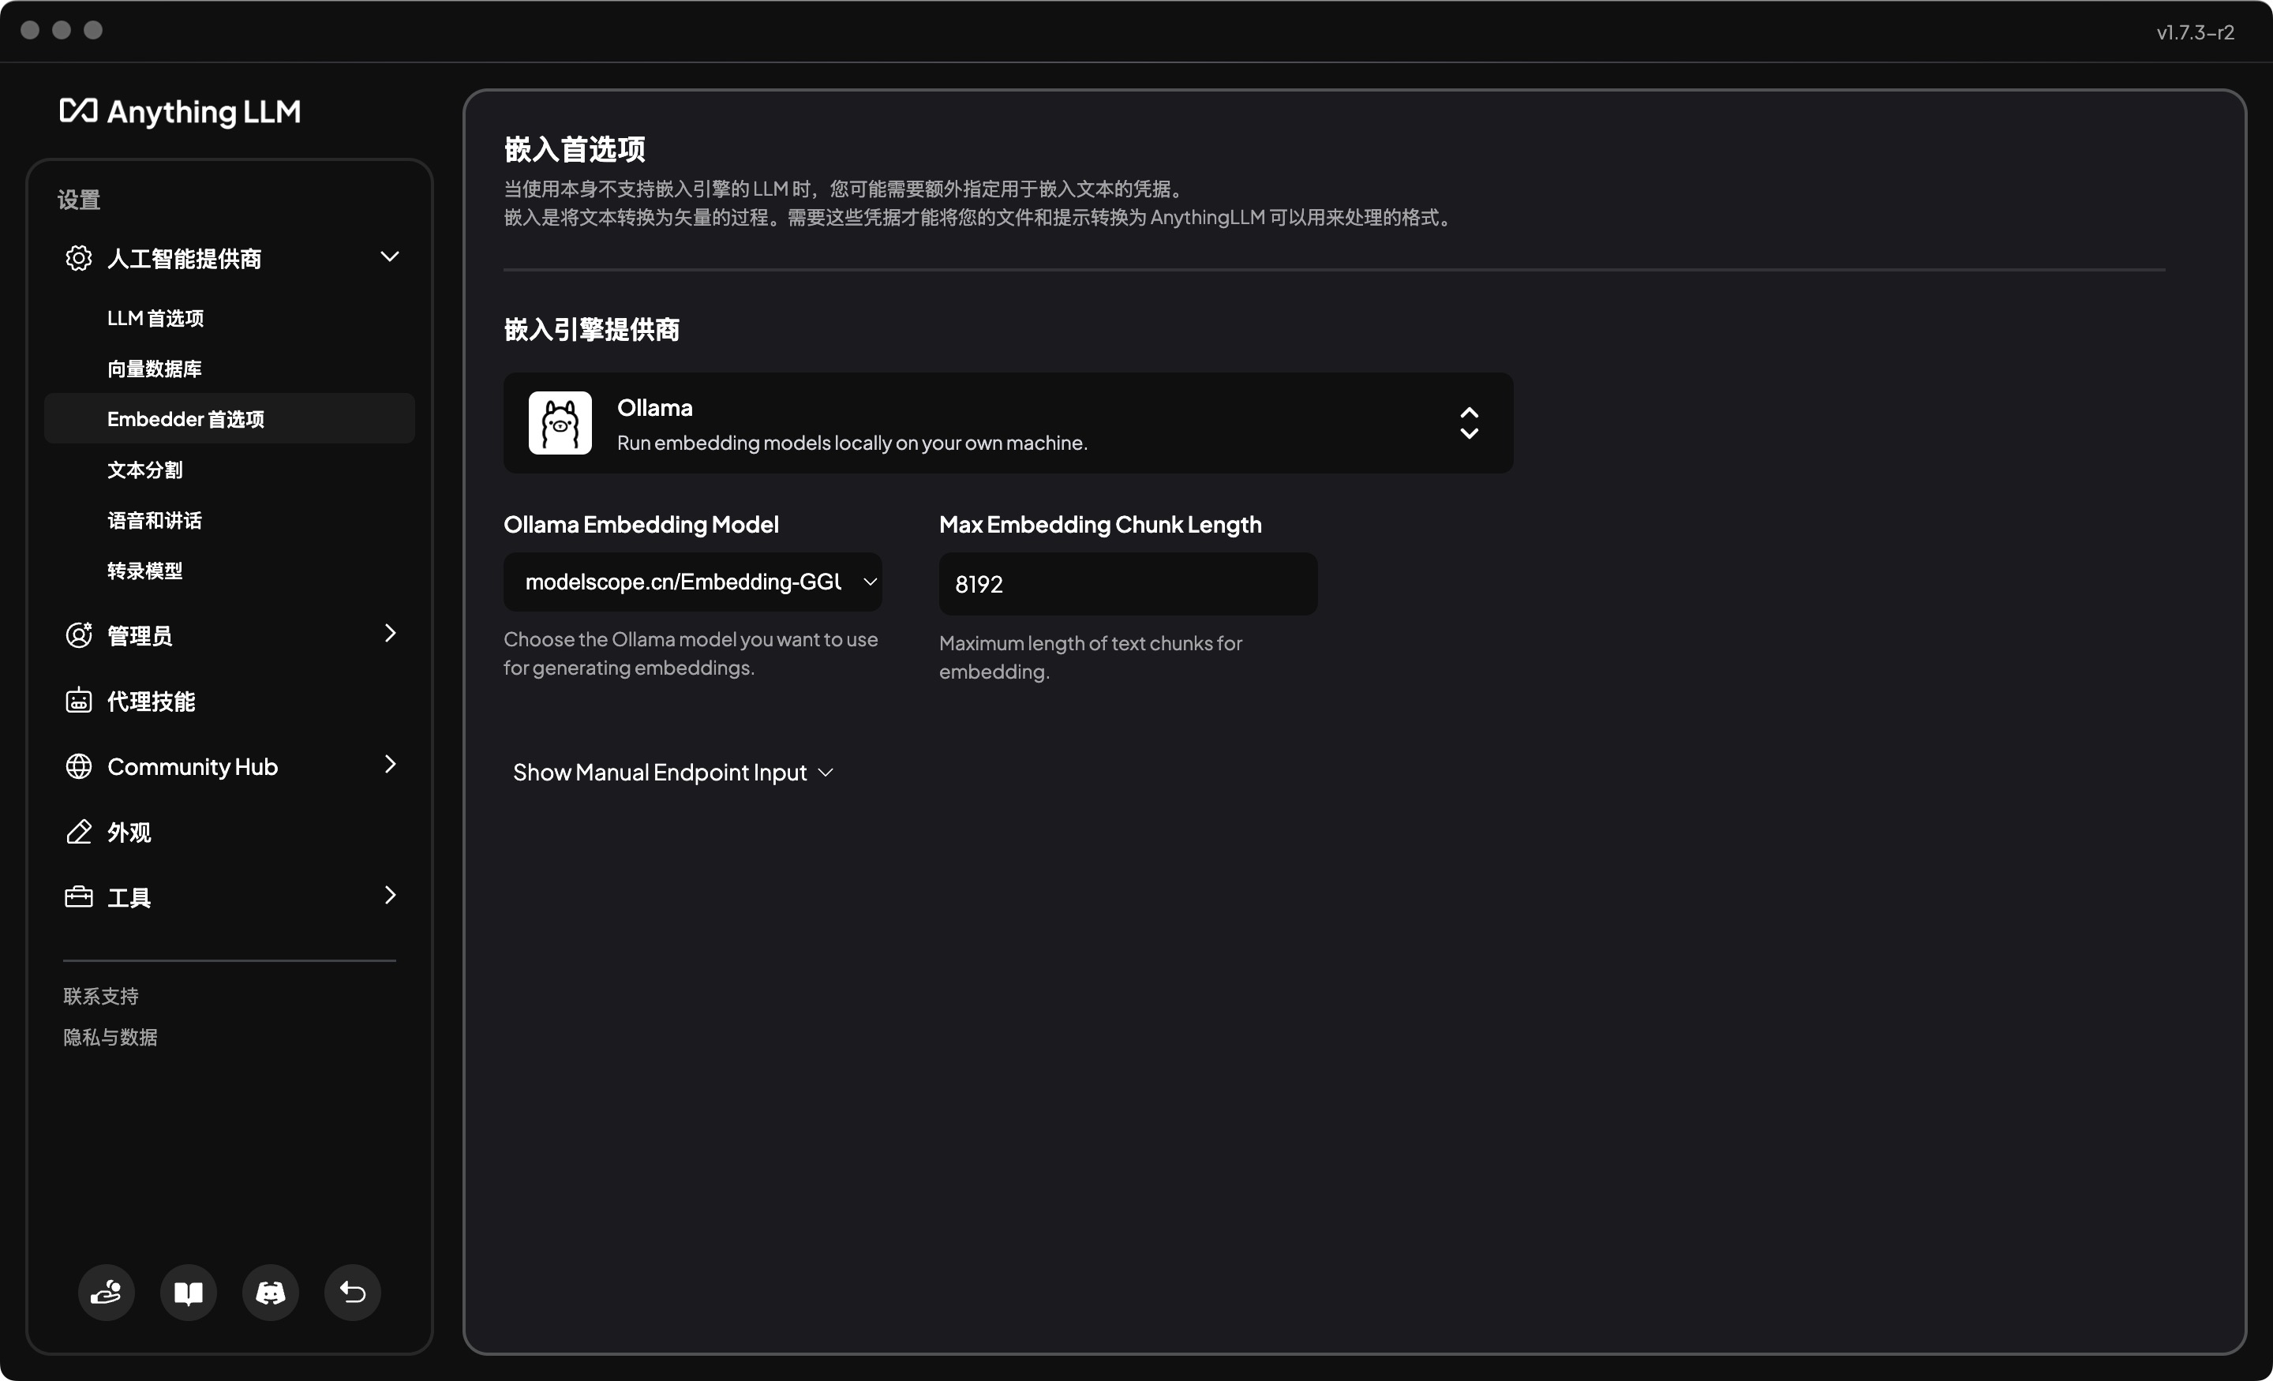Open 外观 settings
Image resolution: width=2273 pixels, height=1381 pixels.
[129, 832]
